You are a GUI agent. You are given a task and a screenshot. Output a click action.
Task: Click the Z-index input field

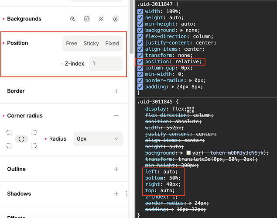coord(106,64)
